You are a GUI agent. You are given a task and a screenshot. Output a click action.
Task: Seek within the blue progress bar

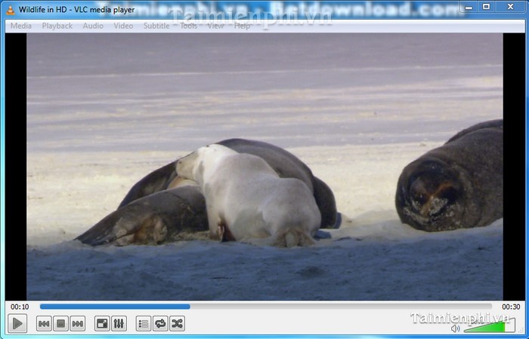click(266, 307)
